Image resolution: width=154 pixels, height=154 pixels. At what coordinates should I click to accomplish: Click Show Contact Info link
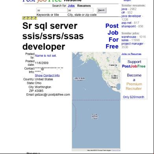tap(47, 76)
